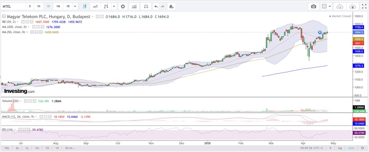Remove the MA (200, close, 0) indicator
369x152 pixels.
[x=42, y=27]
